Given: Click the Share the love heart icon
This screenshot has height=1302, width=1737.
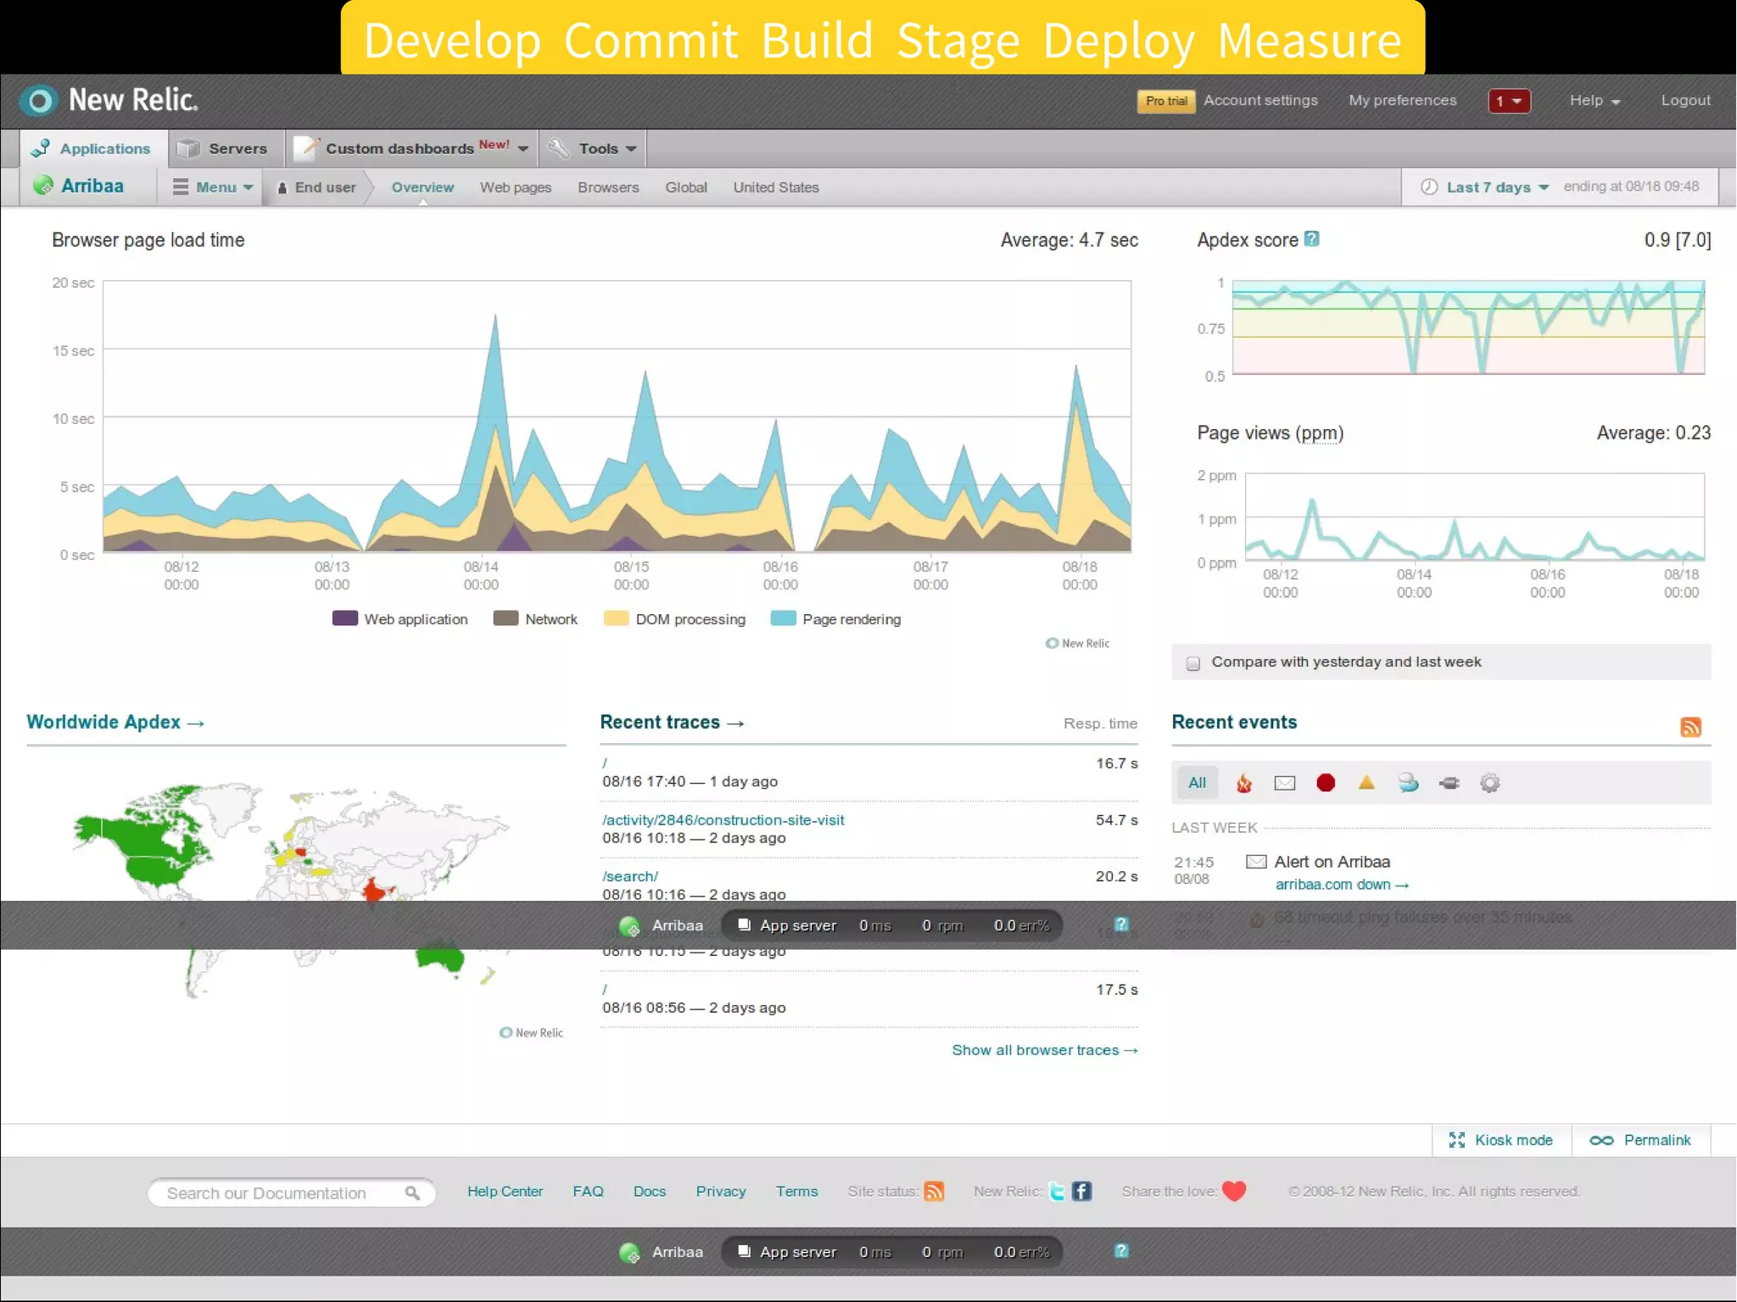Looking at the screenshot, I should [1234, 1191].
